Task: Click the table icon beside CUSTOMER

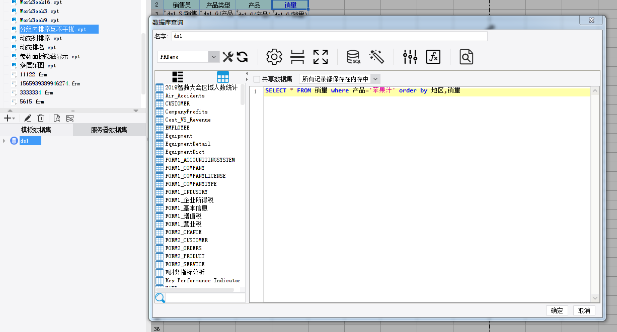Action: click(160, 103)
